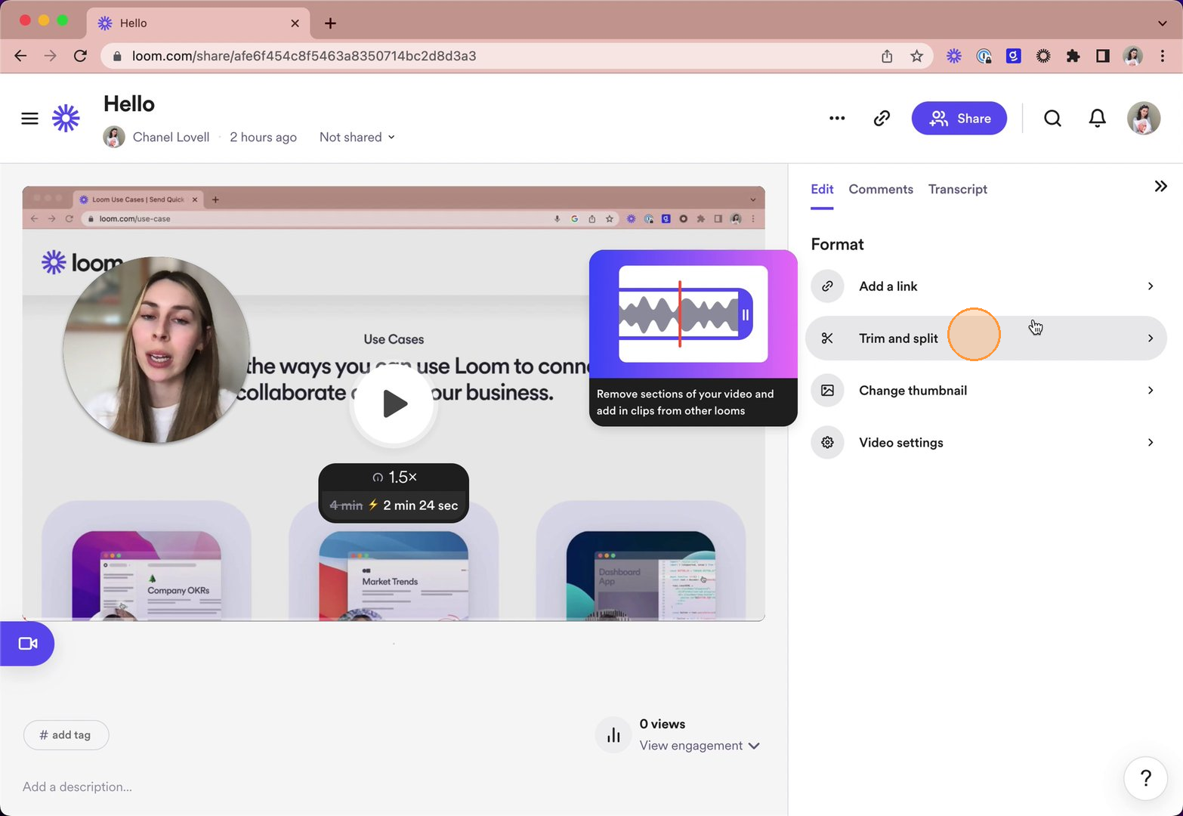Image resolution: width=1183 pixels, height=816 pixels.
Task: Click the scissors icon for Trim and split
Action: pyautogui.click(x=827, y=338)
